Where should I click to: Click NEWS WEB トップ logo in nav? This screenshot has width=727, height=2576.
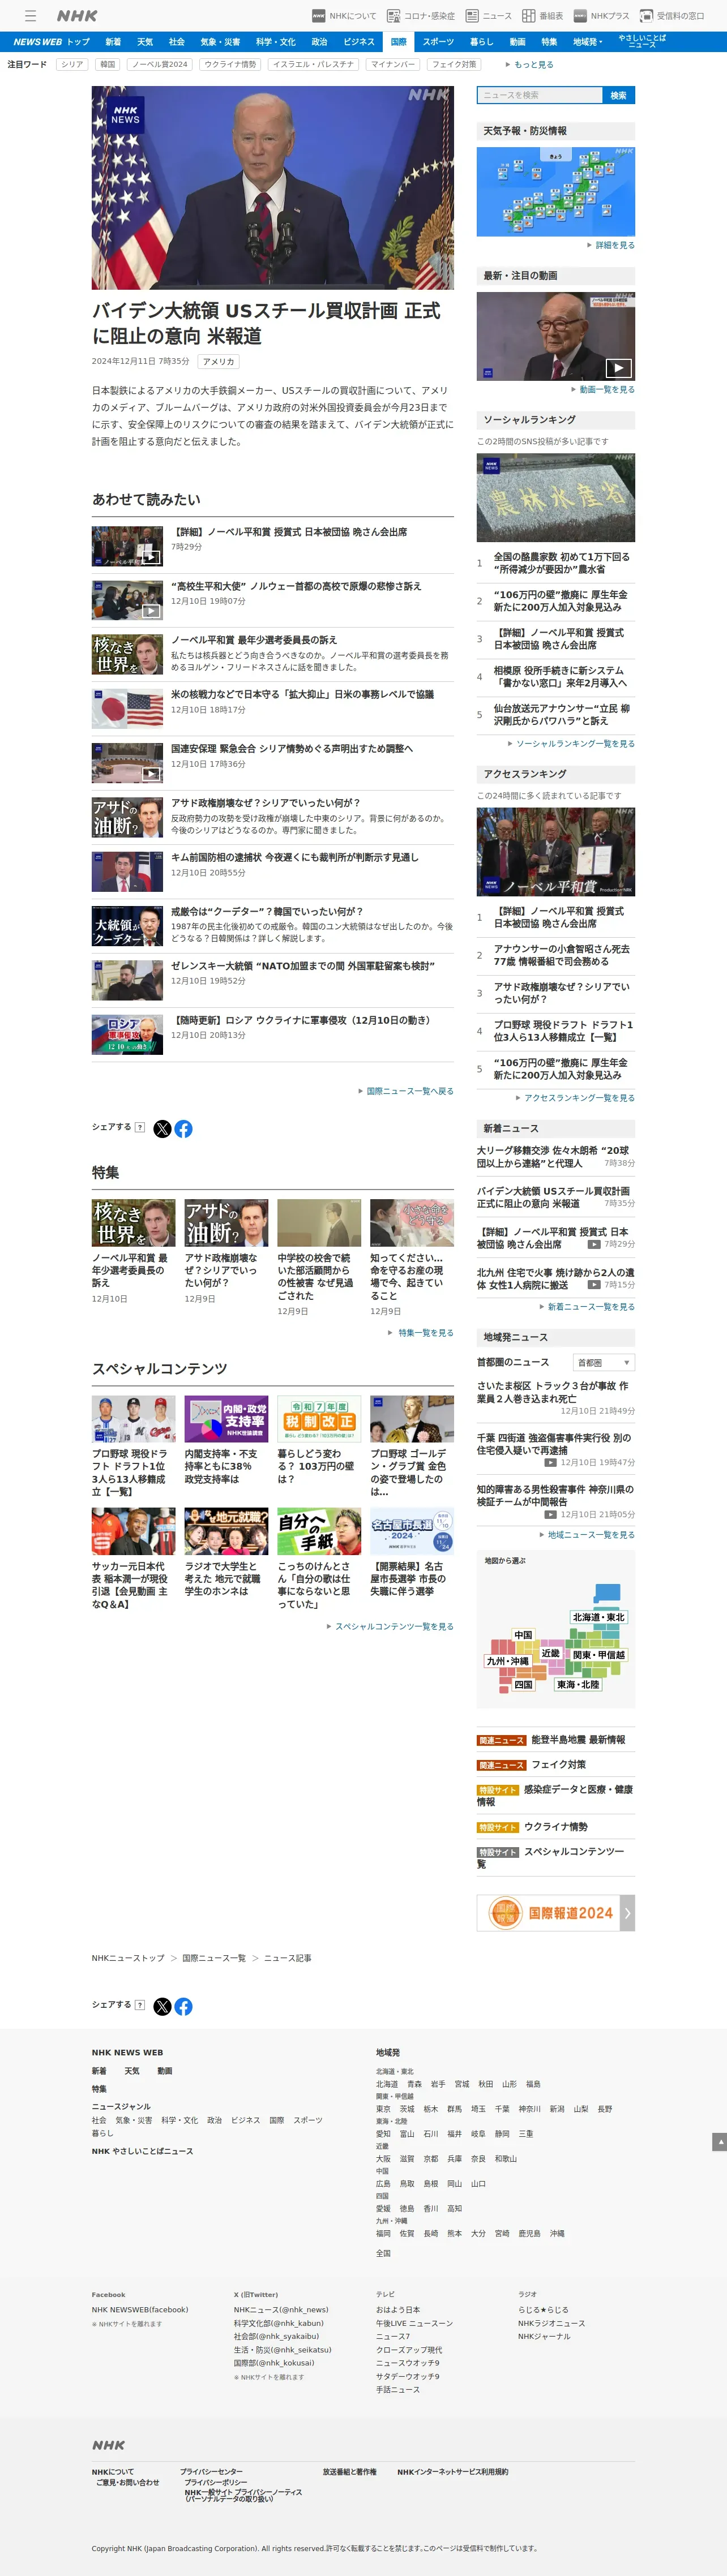51,42
